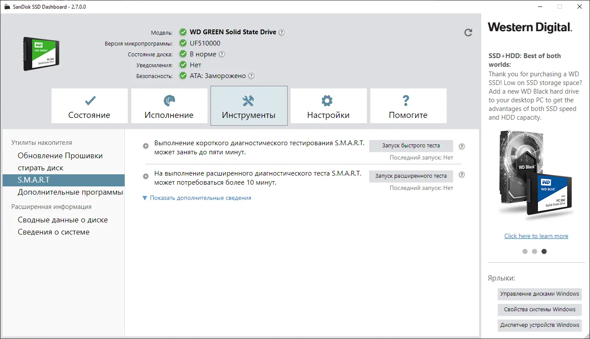Open help icon next to WD GREEN model name
The image size is (590, 339).
[282, 32]
